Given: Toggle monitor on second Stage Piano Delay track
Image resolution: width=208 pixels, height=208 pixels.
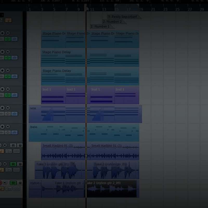Looking at the screenshot, I should point(8,70).
